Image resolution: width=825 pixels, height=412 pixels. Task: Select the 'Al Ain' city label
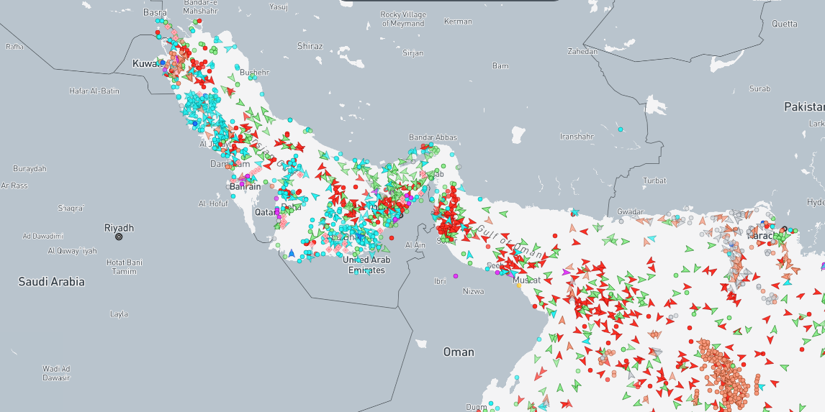click(x=415, y=245)
